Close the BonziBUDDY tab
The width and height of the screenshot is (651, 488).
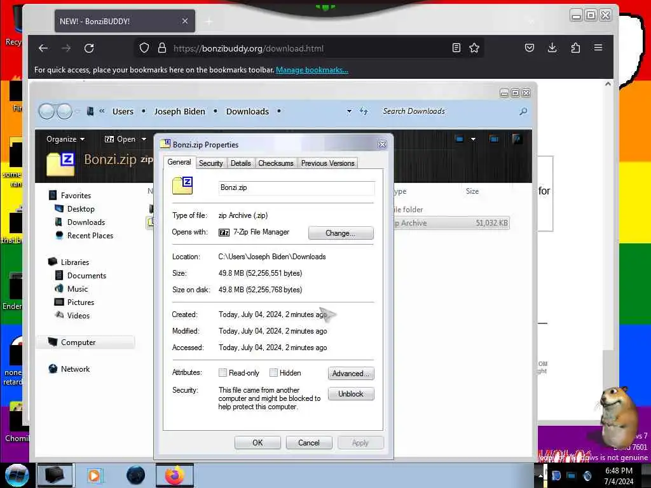[185, 21]
